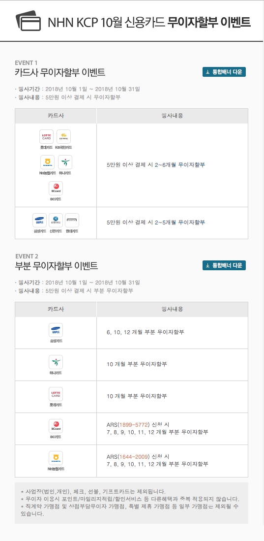Download the Event 2 integrated banner
The width and height of the screenshot is (264, 541).
coord(224,265)
